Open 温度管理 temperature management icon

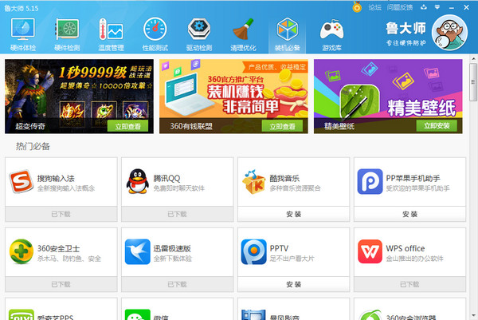pyautogui.click(x=111, y=34)
